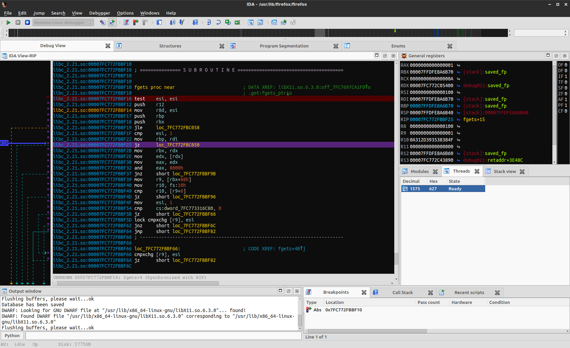The height and width of the screenshot is (348, 570).
Task: Switch to the Program Segmentation tab
Action: point(284,46)
